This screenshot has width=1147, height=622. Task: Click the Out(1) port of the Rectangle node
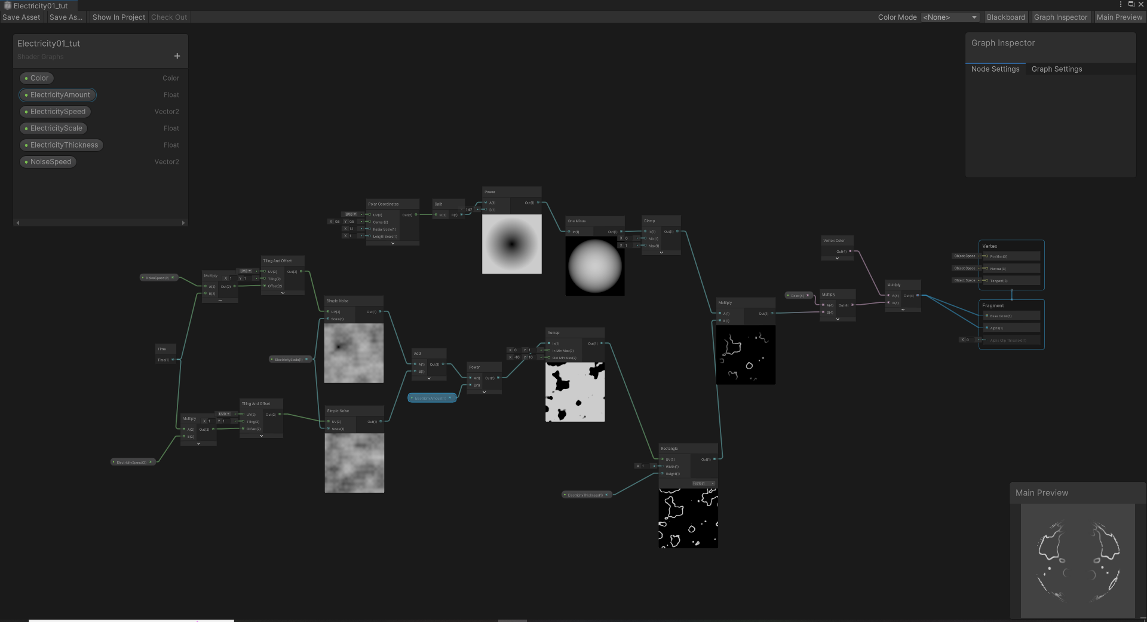point(714,459)
